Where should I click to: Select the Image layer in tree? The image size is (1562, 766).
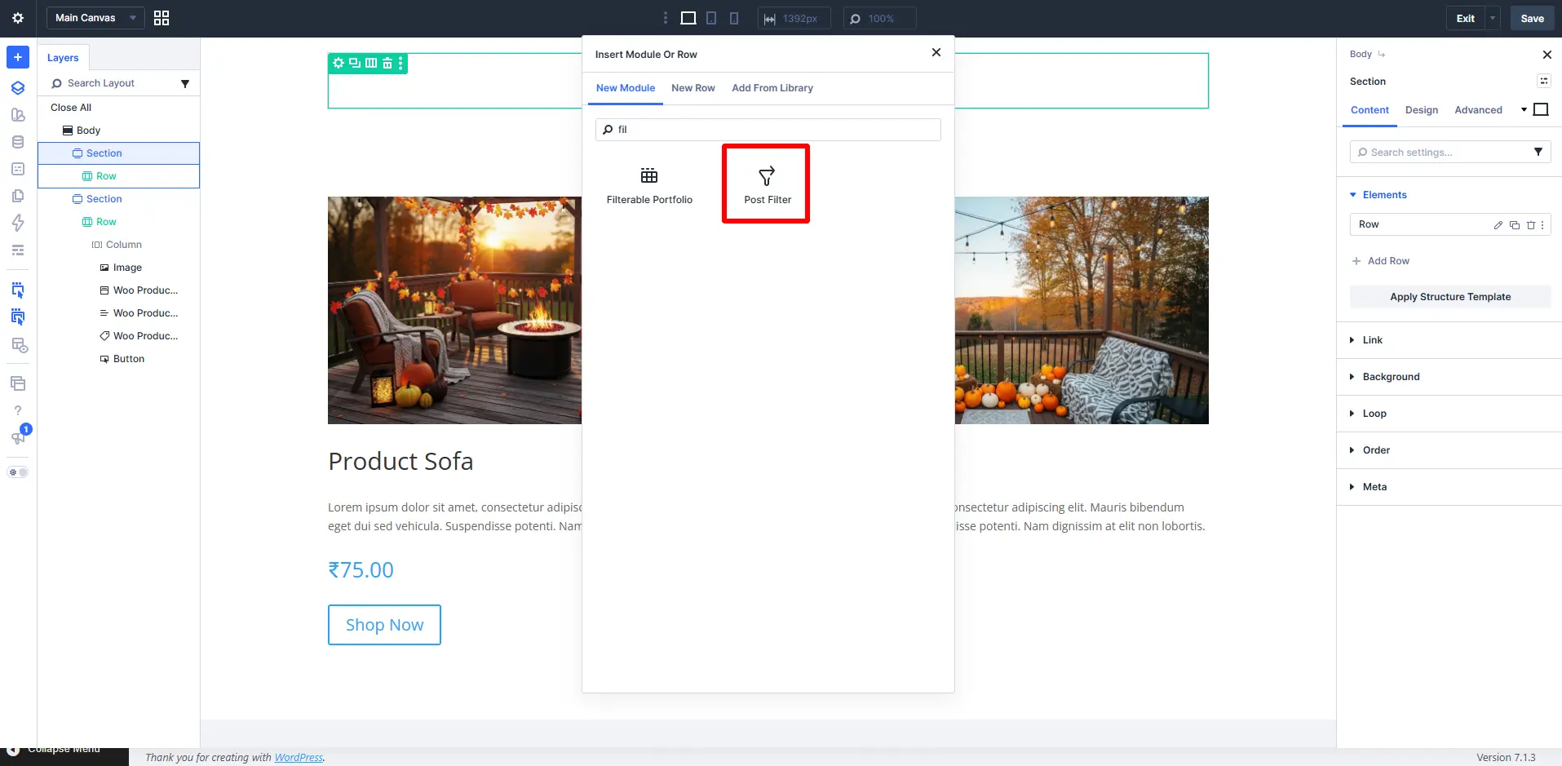click(121, 268)
